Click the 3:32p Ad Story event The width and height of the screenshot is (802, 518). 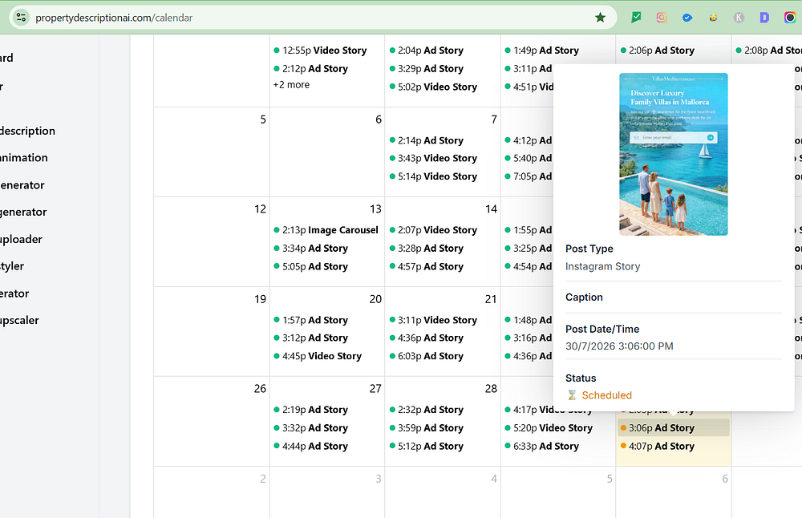(x=311, y=428)
